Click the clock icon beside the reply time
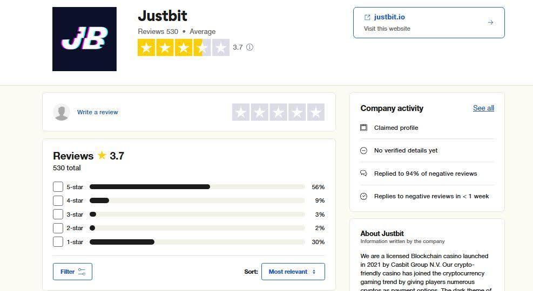Image resolution: width=533 pixels, height=291 pixels. [x=363, y=196]
